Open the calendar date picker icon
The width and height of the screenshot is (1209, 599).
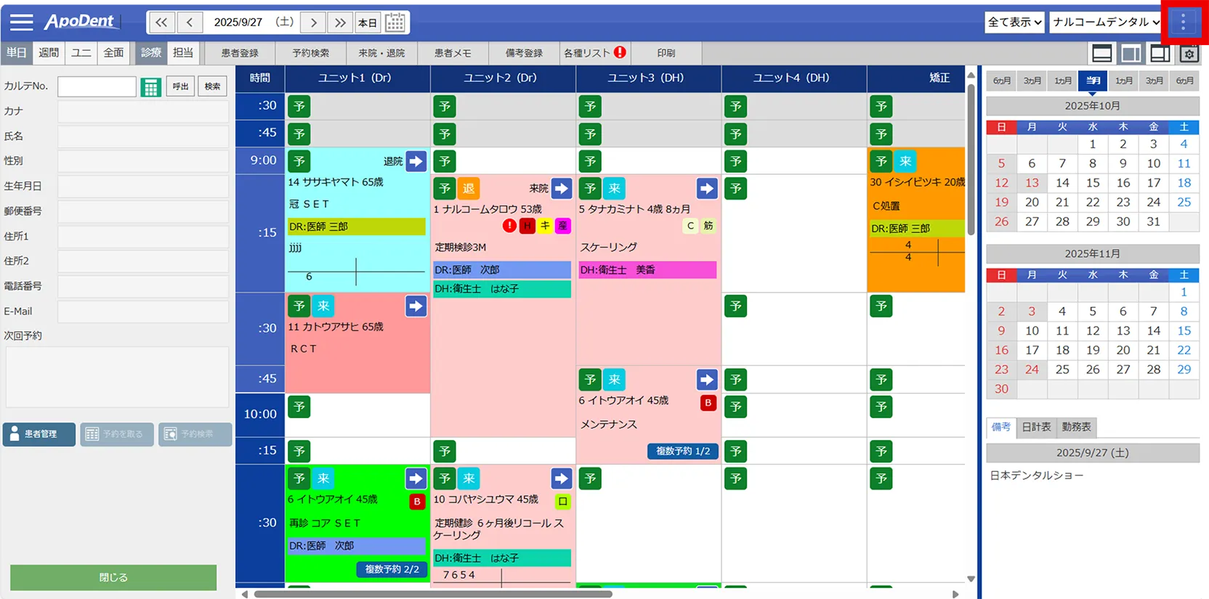[395, 23]
